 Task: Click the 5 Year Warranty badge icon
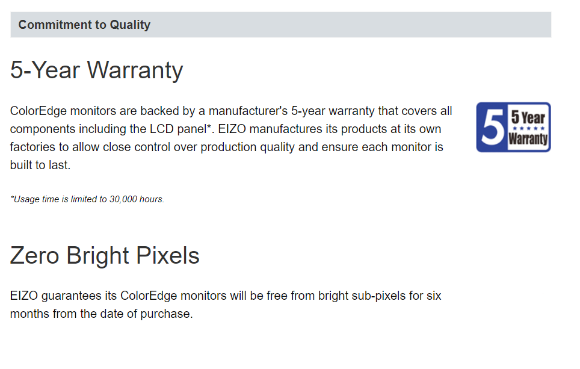pos(513,127)
